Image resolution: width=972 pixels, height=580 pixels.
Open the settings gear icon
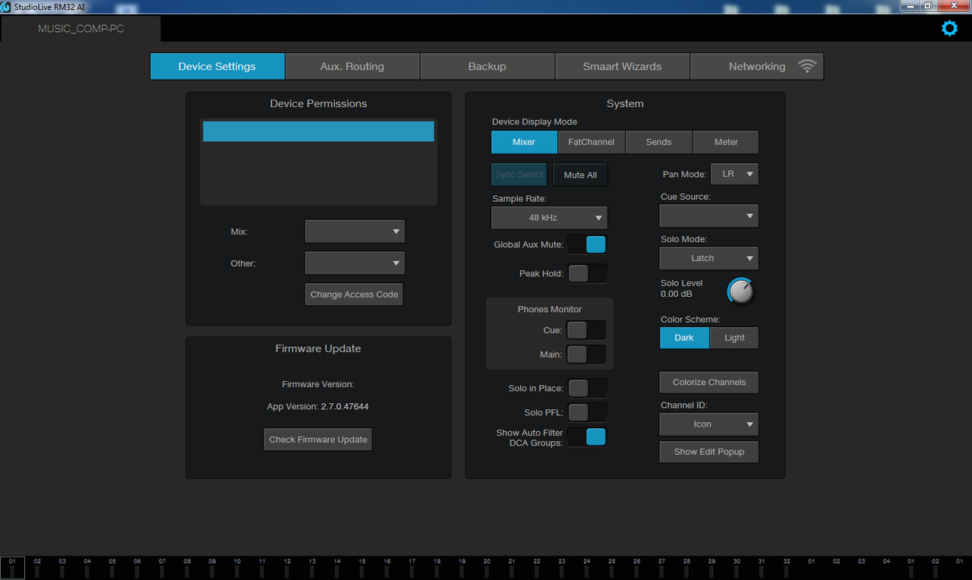point(949,29)
